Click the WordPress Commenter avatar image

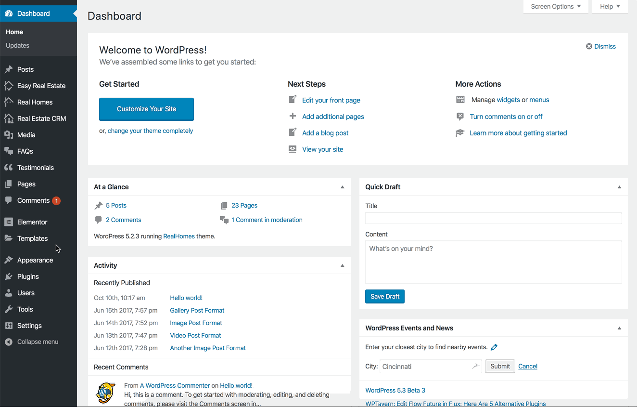tap(106, 393)
